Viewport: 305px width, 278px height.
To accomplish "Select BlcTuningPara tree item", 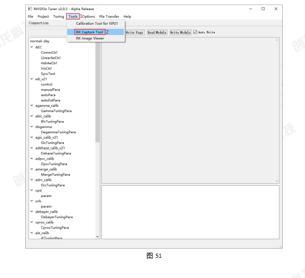I will pos(52,122).
